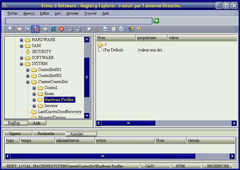
Task: Click the green go arrow button
Action: (156, 21)
